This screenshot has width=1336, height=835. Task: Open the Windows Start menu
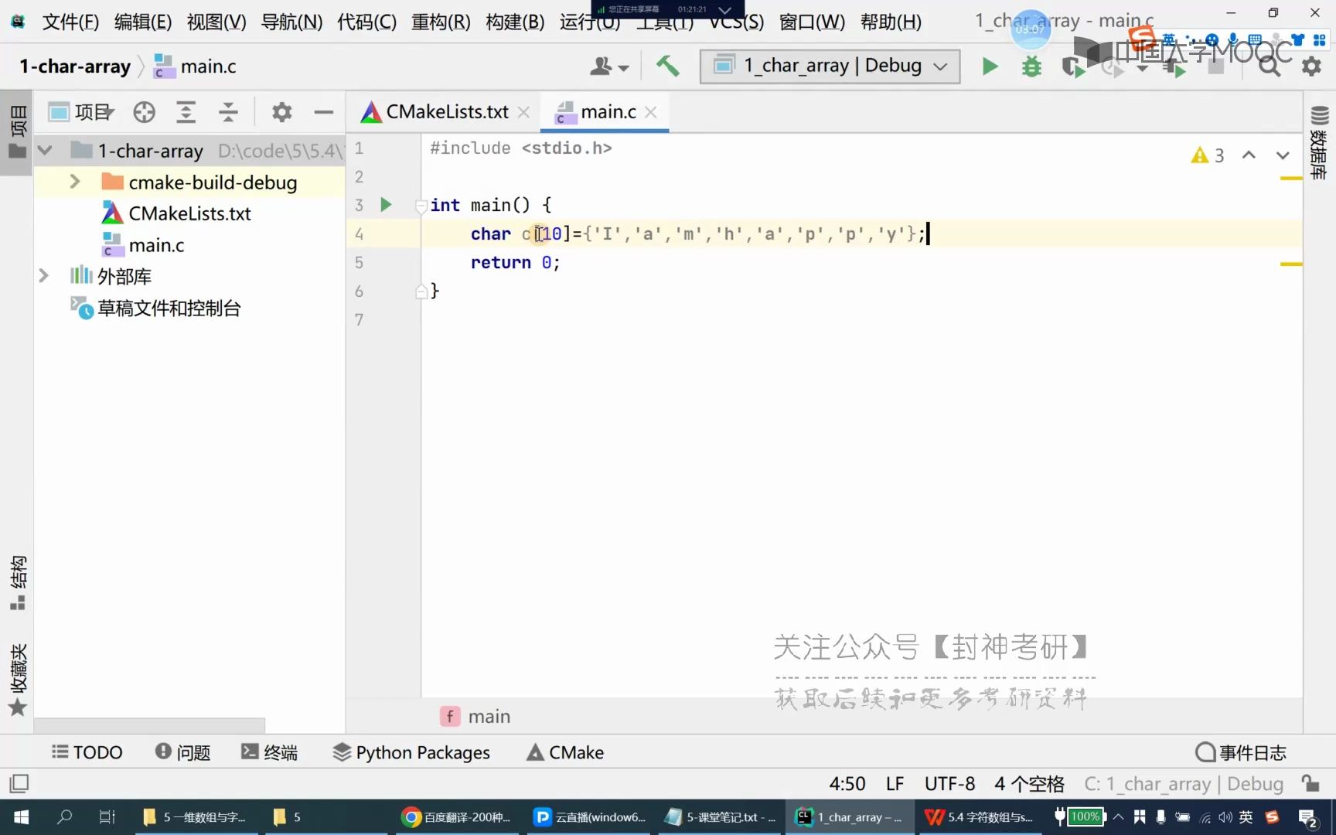click(21, 817)
